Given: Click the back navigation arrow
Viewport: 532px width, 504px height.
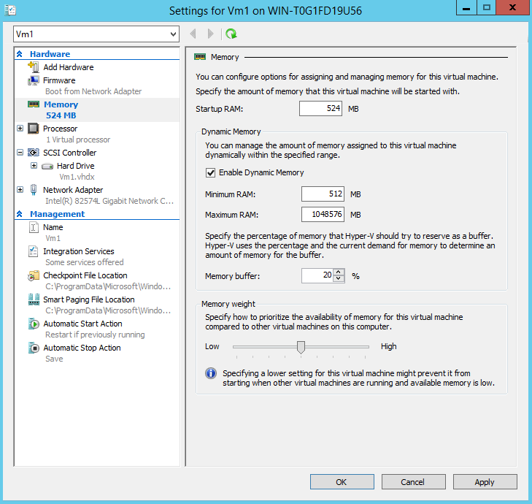Looking at the screenshot, I should coord(193,34).
